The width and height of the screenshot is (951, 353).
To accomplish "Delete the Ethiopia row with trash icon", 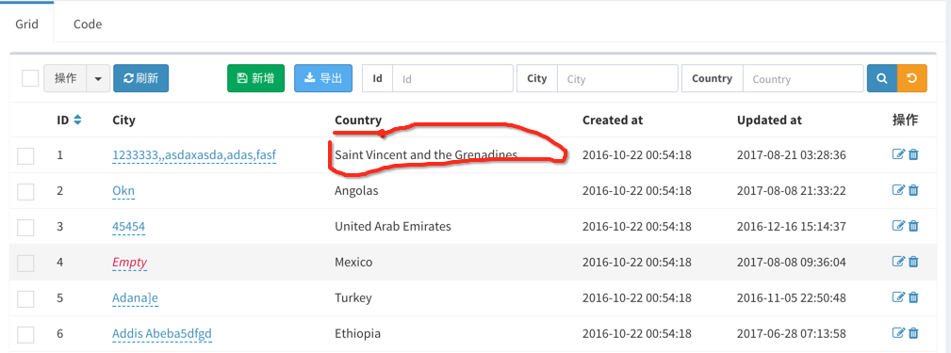I will point(913,333).
